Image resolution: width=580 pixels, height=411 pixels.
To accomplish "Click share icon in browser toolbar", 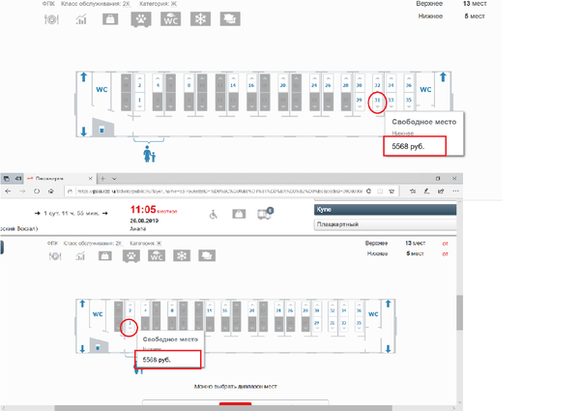I will 441,191.
